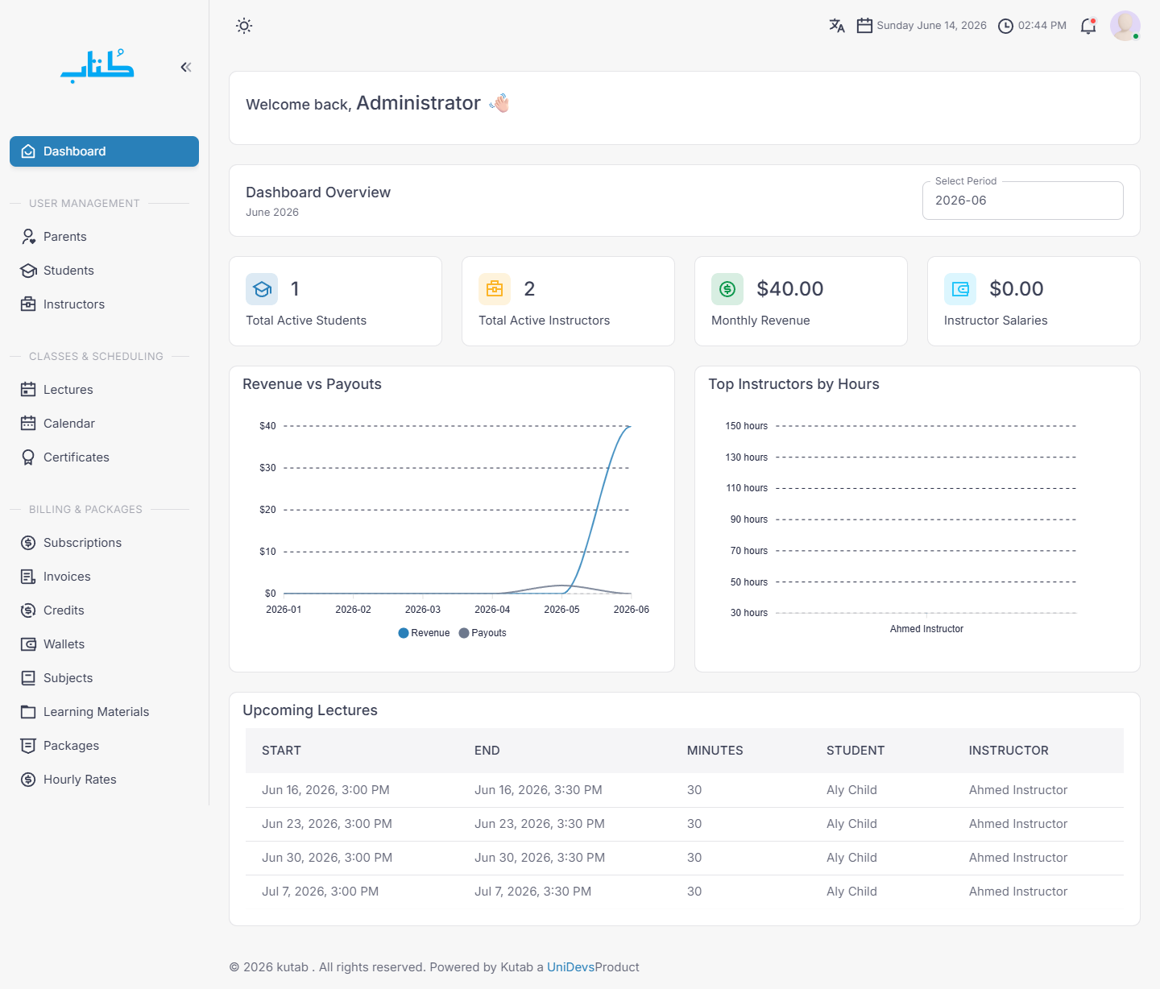Open the user avatar menu
The image size is (1160, 989).
tap(1125, 26)
